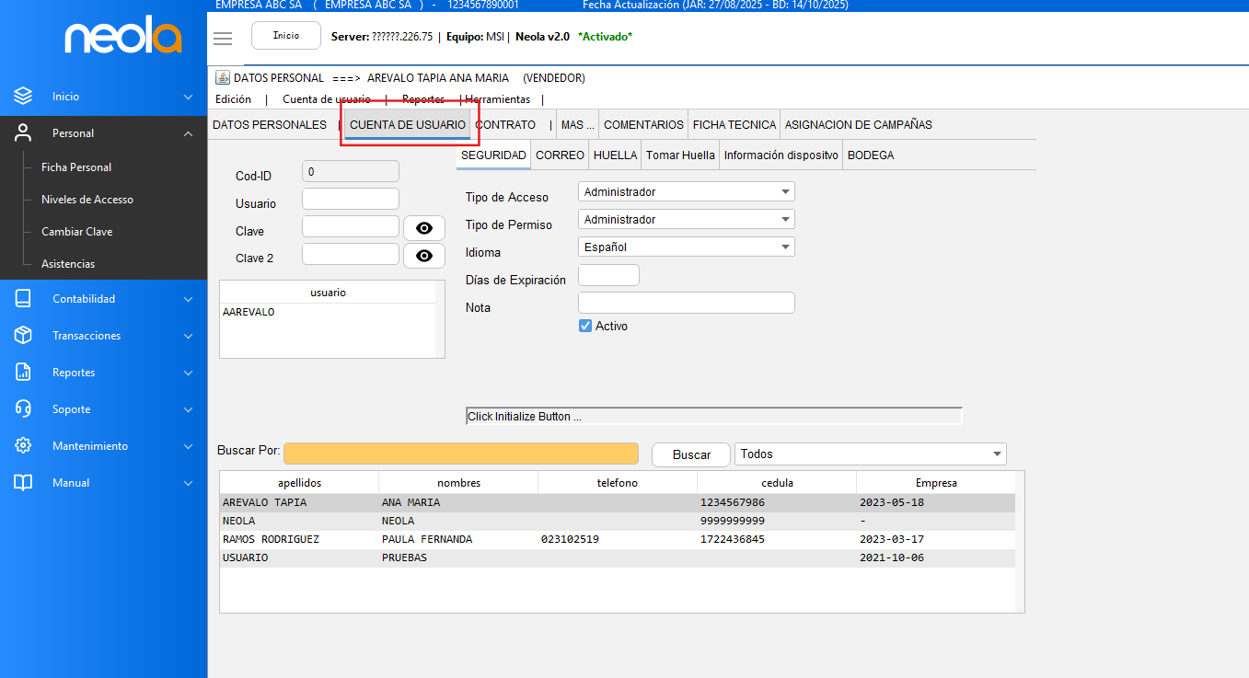The width and height of the screenshot is (1249, 678).
Task: Click the Transacciones box icon
Action: pyautogui.click(x=23, y=336)
